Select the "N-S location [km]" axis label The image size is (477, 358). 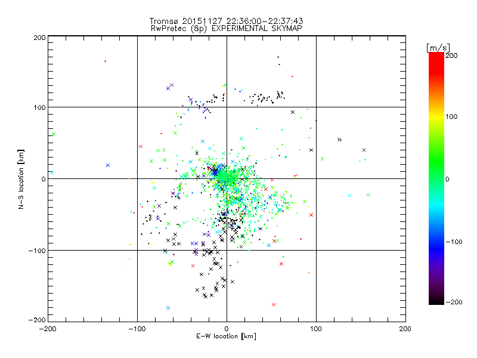[x=21, y=179]
